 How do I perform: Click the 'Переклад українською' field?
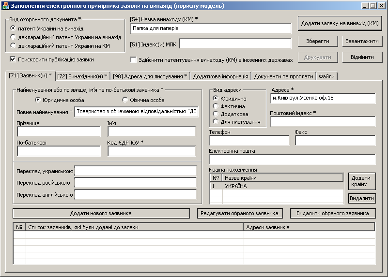click(136, 171)
